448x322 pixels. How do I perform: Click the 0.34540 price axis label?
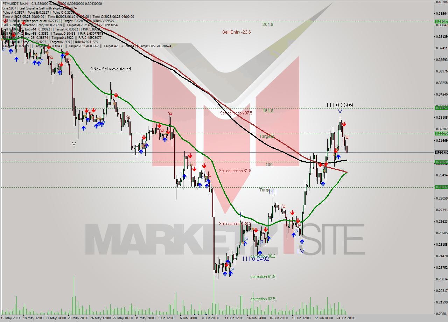coord(442,94)
